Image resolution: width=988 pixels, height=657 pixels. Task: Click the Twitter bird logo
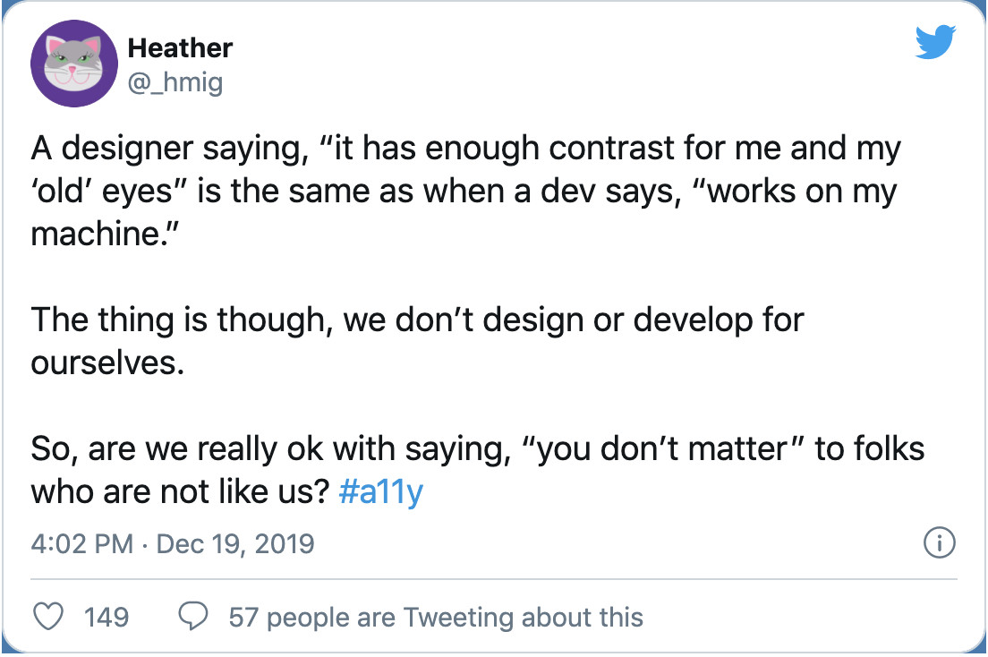click(x=935, y=43)
